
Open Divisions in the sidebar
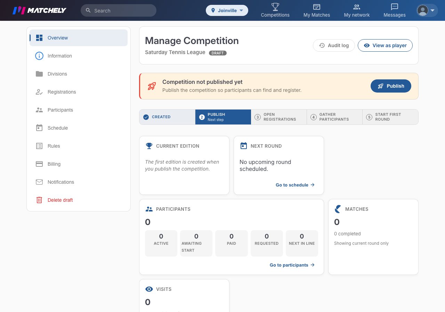pyautogui.click(x=79, y=74)
